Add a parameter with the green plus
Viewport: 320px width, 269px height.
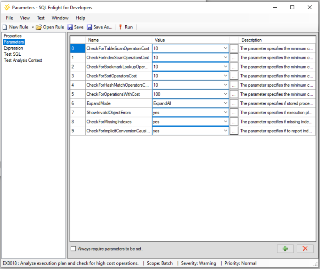click(x=285, y=249)
